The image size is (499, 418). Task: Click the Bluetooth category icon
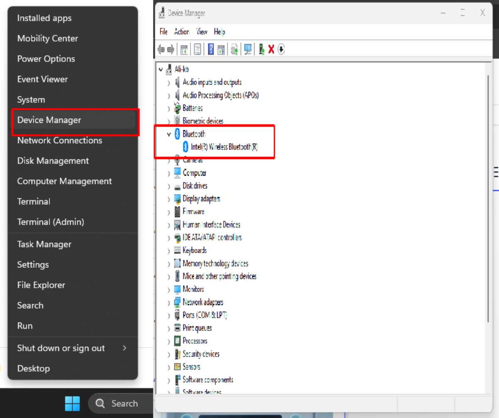click(178, 134)
